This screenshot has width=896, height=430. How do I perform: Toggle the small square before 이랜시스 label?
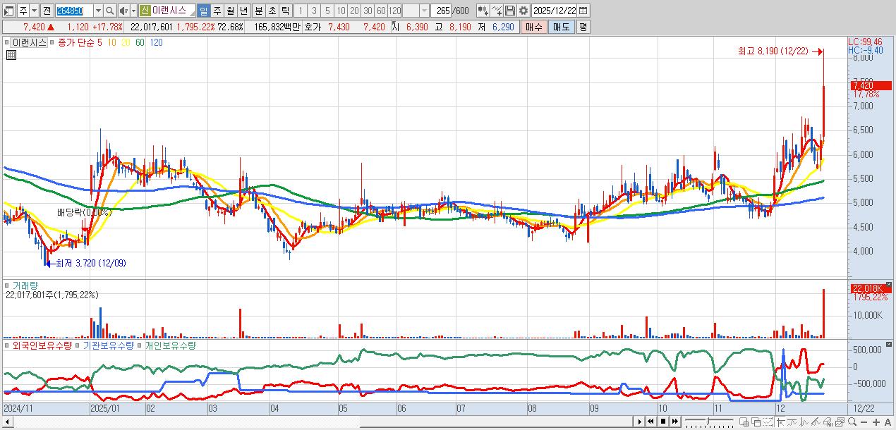click(x=6, y=42)
